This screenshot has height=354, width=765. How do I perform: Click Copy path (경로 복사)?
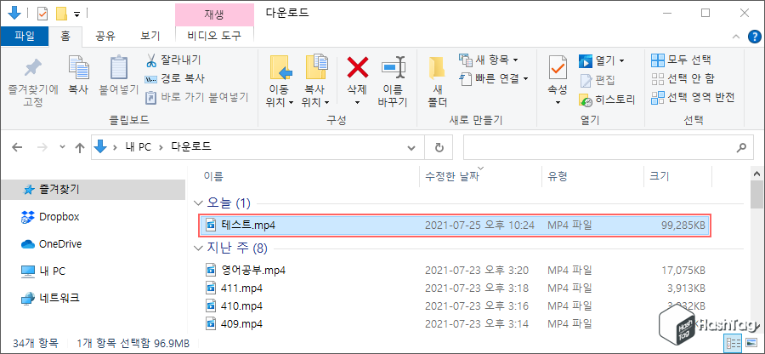[x=174, y=78]
